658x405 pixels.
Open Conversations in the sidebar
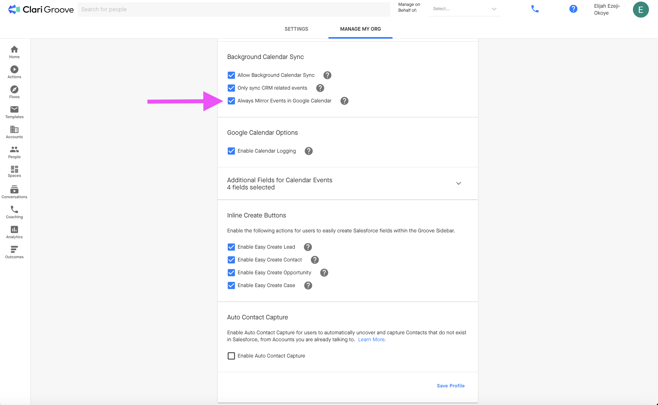pyautogui.click(x=14, y=192)
